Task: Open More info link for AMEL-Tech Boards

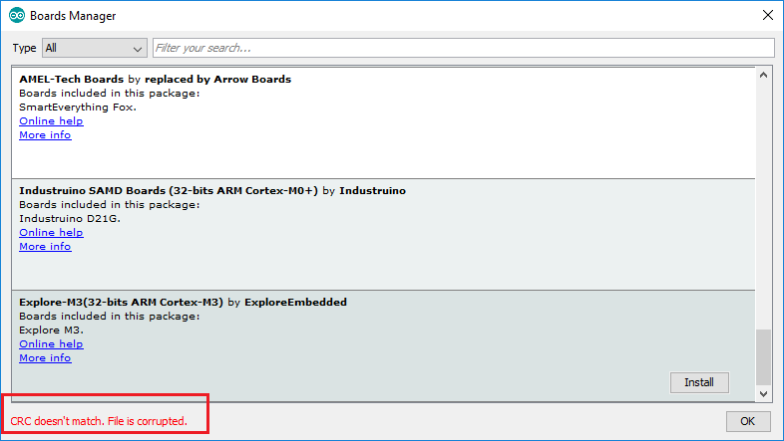Action: (x=45, y=134)
